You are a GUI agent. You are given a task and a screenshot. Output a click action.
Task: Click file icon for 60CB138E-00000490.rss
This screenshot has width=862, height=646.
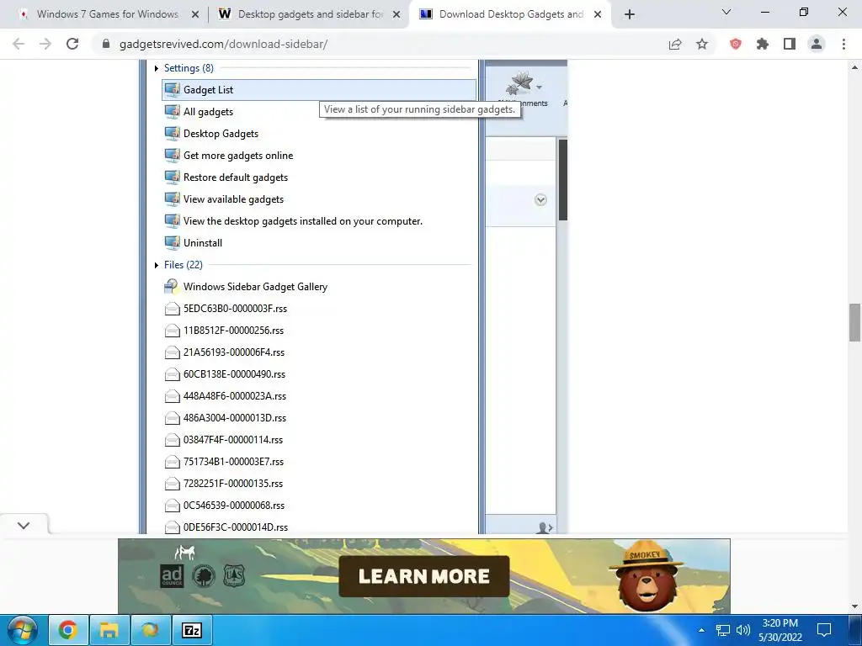pos(172,374)
